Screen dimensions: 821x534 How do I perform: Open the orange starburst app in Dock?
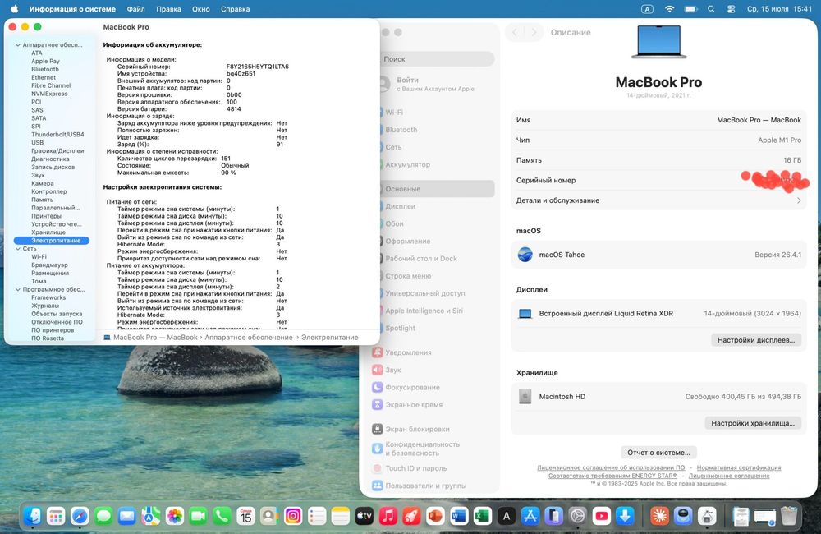[659, 516]
